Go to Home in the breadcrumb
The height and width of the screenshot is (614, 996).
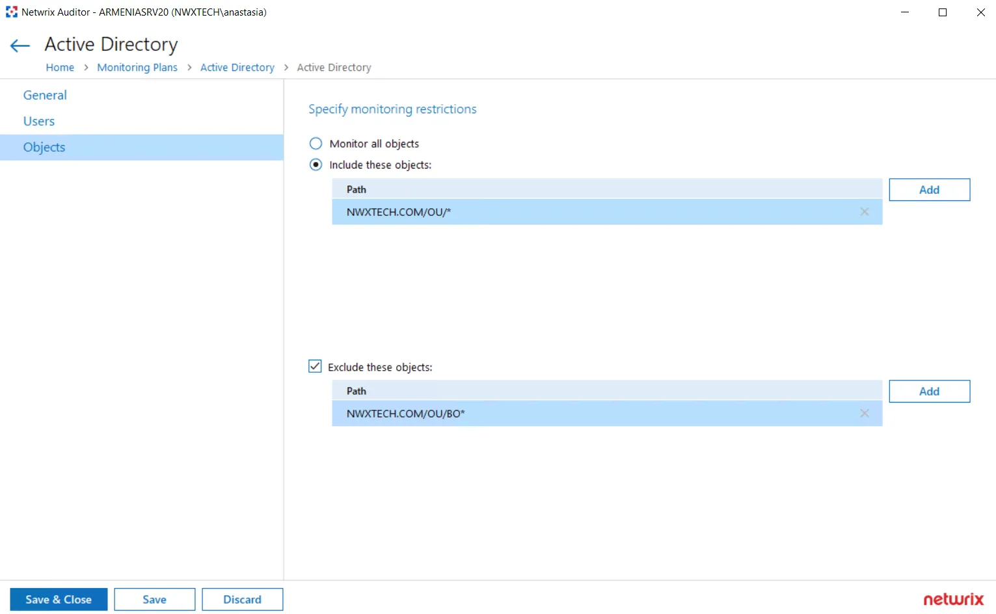(60, 68)
